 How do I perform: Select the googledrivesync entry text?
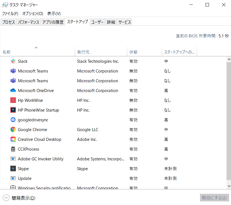[33, 120]
